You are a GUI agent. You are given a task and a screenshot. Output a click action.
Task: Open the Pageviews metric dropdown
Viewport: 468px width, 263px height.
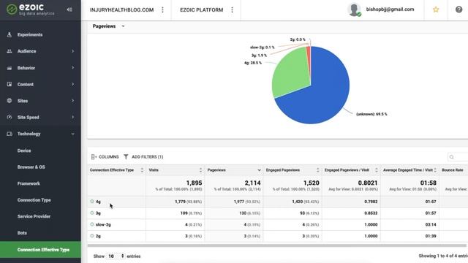[109, 26]
